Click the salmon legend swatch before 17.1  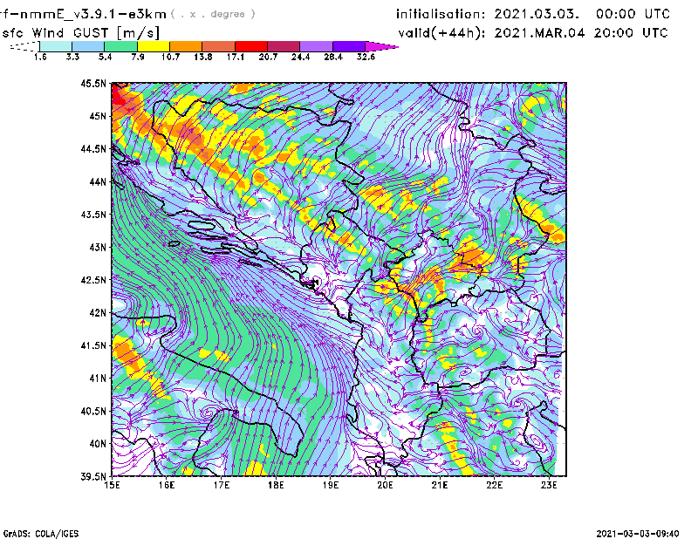[x=219, y=46]
